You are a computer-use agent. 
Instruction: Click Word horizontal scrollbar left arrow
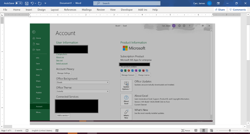(2, 127)
